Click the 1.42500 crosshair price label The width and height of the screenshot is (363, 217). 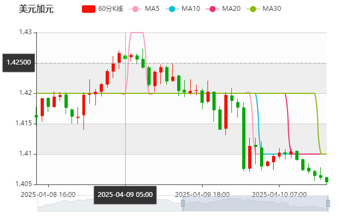point(19,63)
